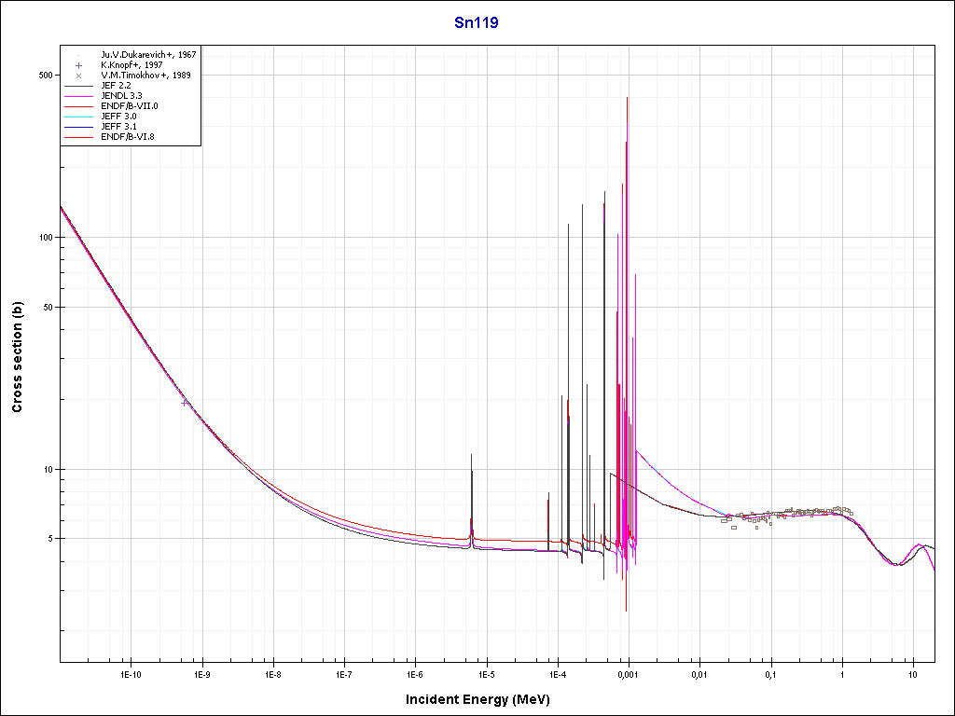This screenshot has height=716, width=955.
Task: Click the tallest red resonance peak
Action: pyautogui.click(x=627, y=98)
